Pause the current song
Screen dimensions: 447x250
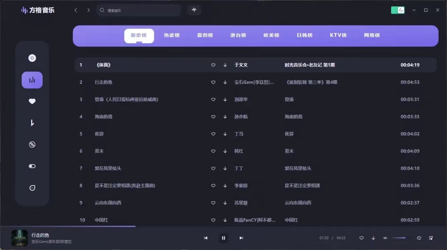223,238
